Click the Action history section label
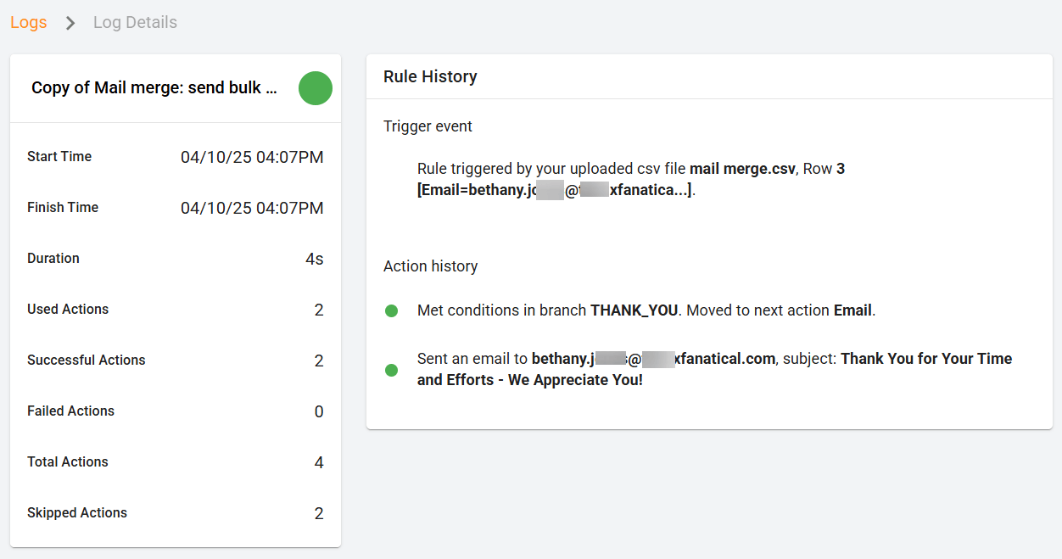The height and width of the screenshot is (559, 1062). 430,266
